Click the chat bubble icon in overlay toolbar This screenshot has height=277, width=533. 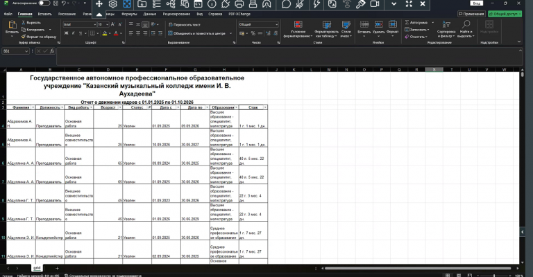tap(286, 4)
